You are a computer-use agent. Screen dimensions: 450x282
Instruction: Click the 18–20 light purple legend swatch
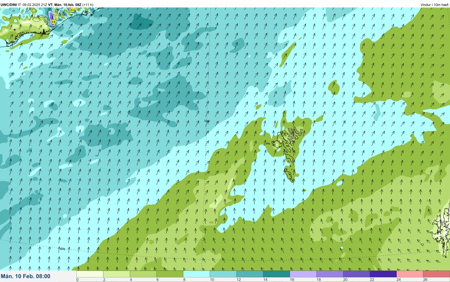click(330, 274)
